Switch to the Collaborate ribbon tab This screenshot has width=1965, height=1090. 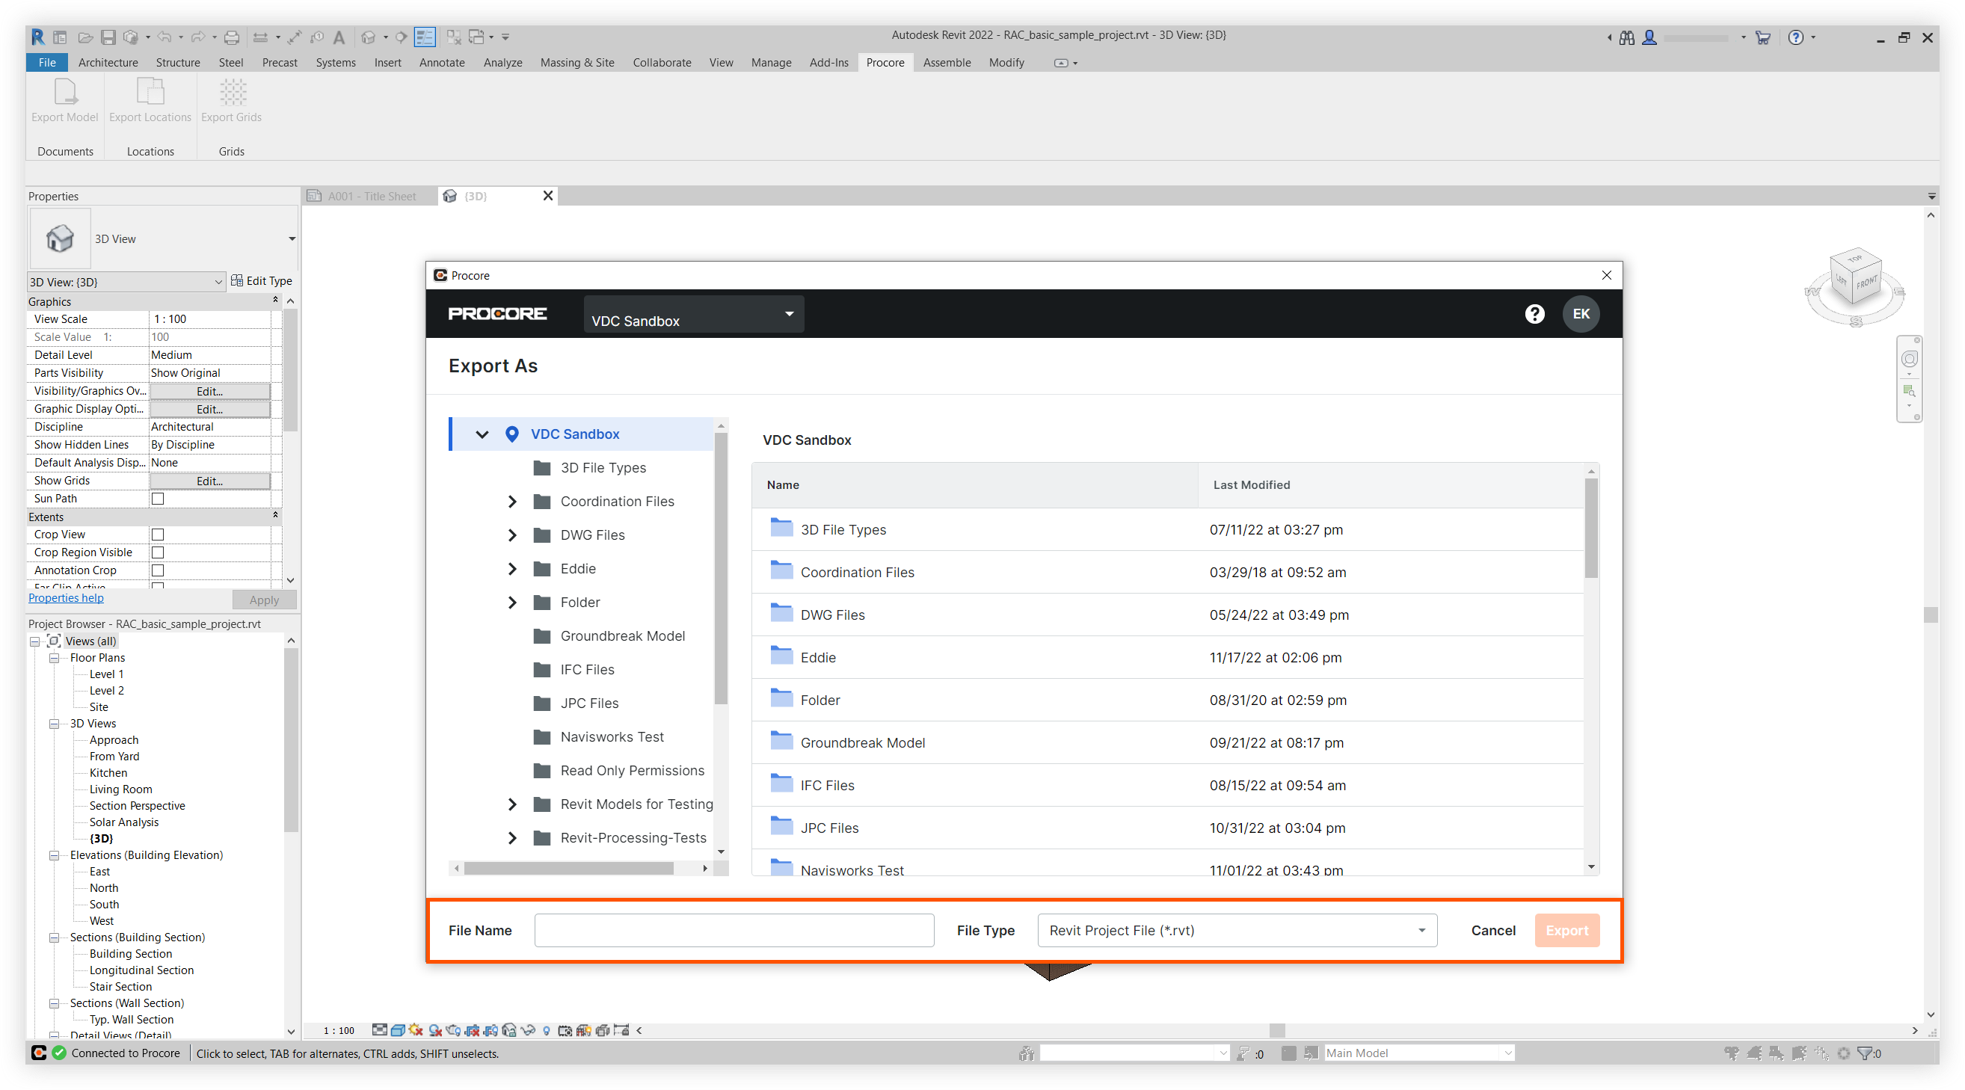pos(662,63)
